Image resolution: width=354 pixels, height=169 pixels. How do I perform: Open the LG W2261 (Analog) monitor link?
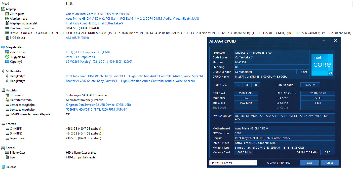[x=99, y=62]
